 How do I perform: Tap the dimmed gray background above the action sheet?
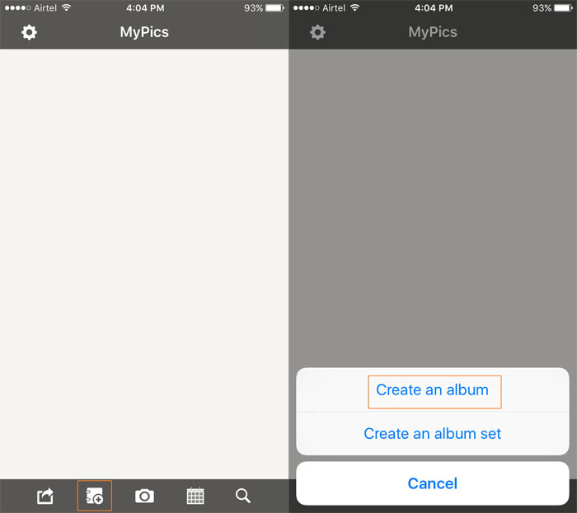tap(433, 206)
